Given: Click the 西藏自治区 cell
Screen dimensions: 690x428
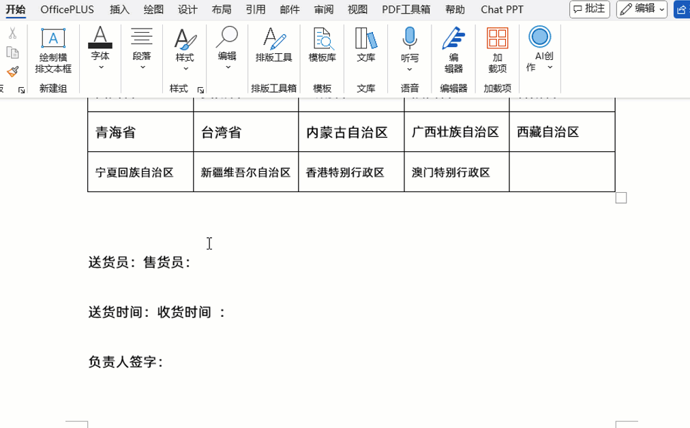Looking at the screenshot, I should point(562,132).
